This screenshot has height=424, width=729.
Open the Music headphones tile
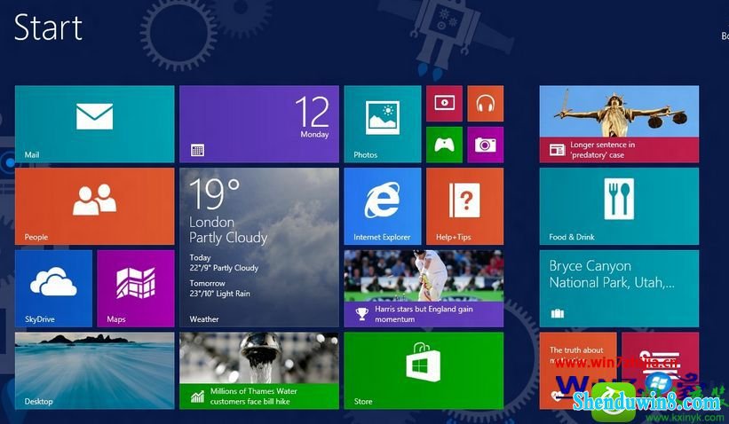486,103
